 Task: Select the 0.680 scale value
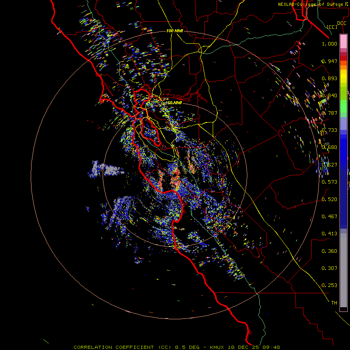coord(329,147)
